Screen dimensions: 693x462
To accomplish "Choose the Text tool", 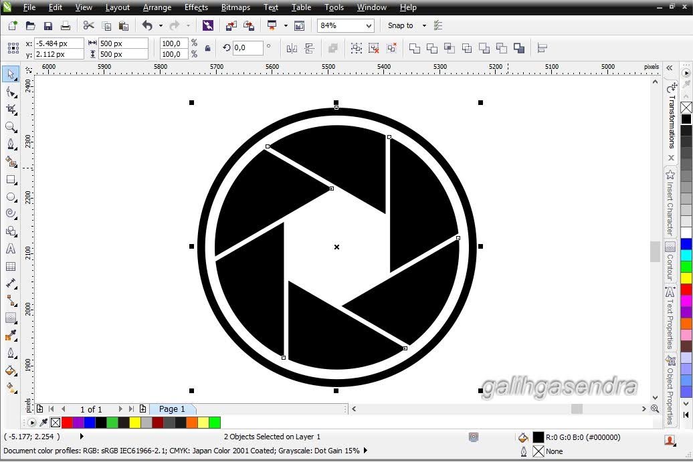I will tap(11, 249).
